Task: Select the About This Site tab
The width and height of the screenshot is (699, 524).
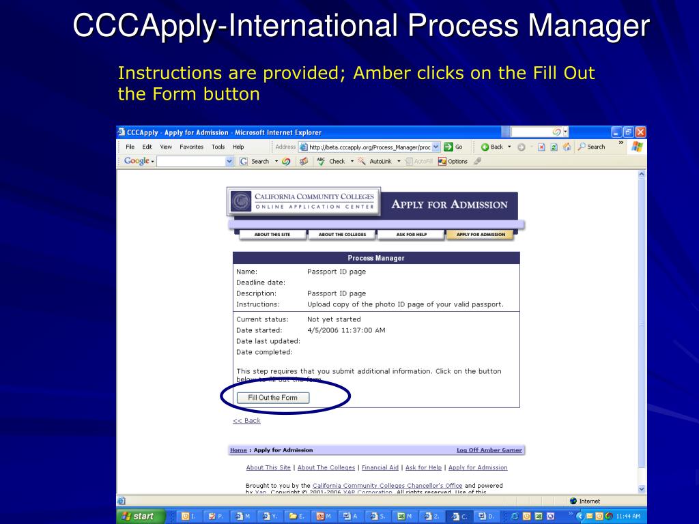Action: point(272,235)
